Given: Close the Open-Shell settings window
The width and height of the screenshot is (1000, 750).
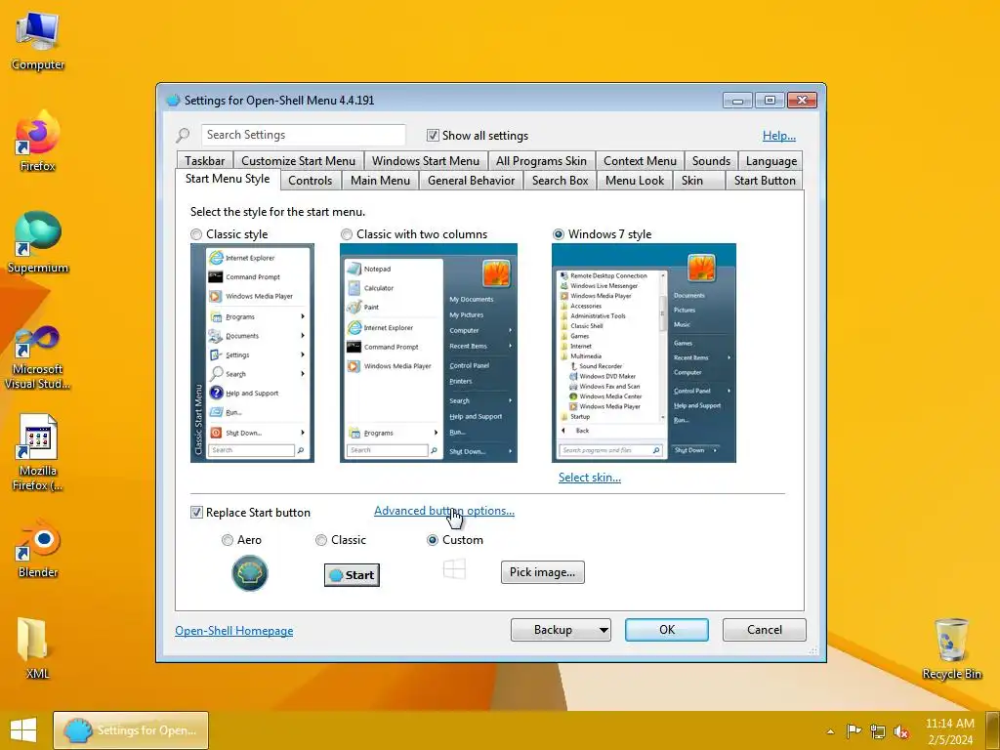Looking at the screenshot, I should pyautogui.click(x=803, y=101).
